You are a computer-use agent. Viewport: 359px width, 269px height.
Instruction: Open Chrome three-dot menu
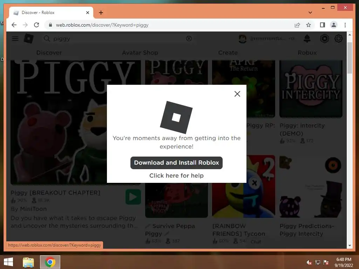(x=345, y=25)
